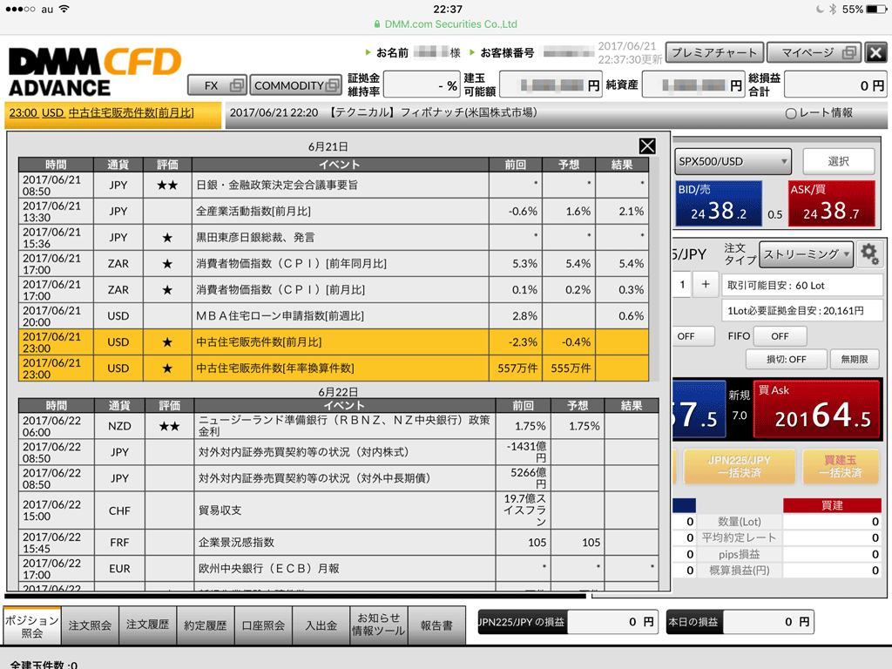Select MBA住宅ローン申請指数[前週比] row

tap(334, 315)
